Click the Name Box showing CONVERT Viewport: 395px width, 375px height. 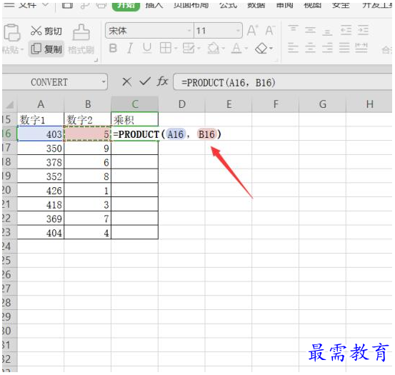coord(49,82)
